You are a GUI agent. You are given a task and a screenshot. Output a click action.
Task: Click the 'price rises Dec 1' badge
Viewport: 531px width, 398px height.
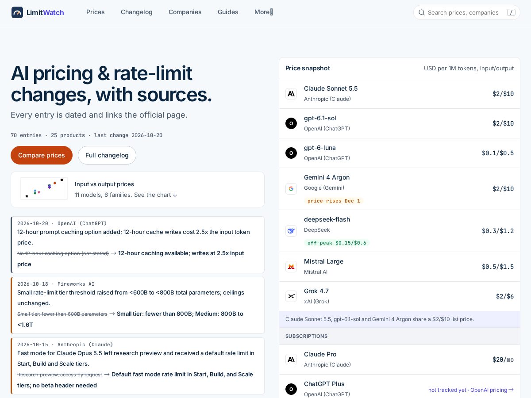tap(334, 201)
